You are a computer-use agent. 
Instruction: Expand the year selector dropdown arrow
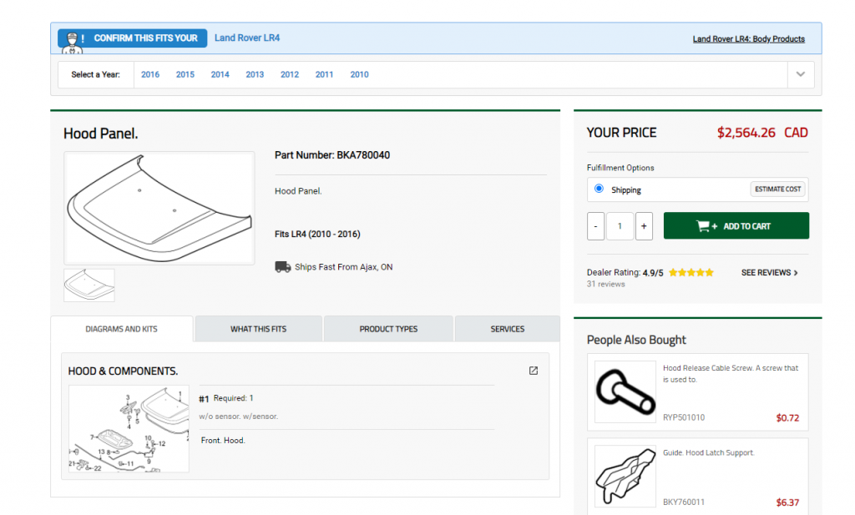pos(801,74)
